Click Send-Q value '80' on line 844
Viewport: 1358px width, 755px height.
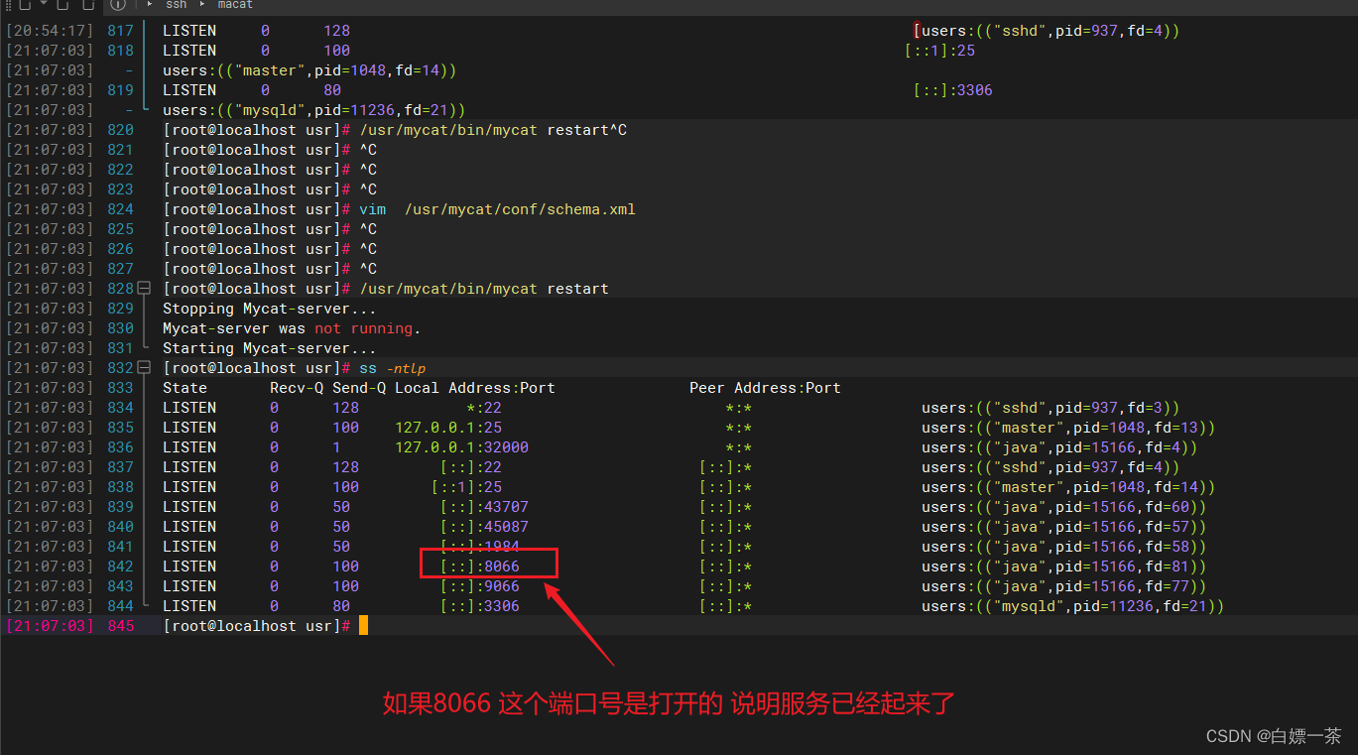341,606
